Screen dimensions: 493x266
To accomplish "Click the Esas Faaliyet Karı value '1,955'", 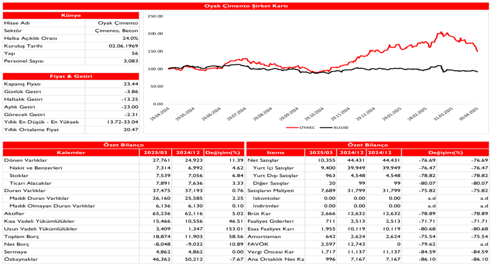I will click(x=327, y=229).
